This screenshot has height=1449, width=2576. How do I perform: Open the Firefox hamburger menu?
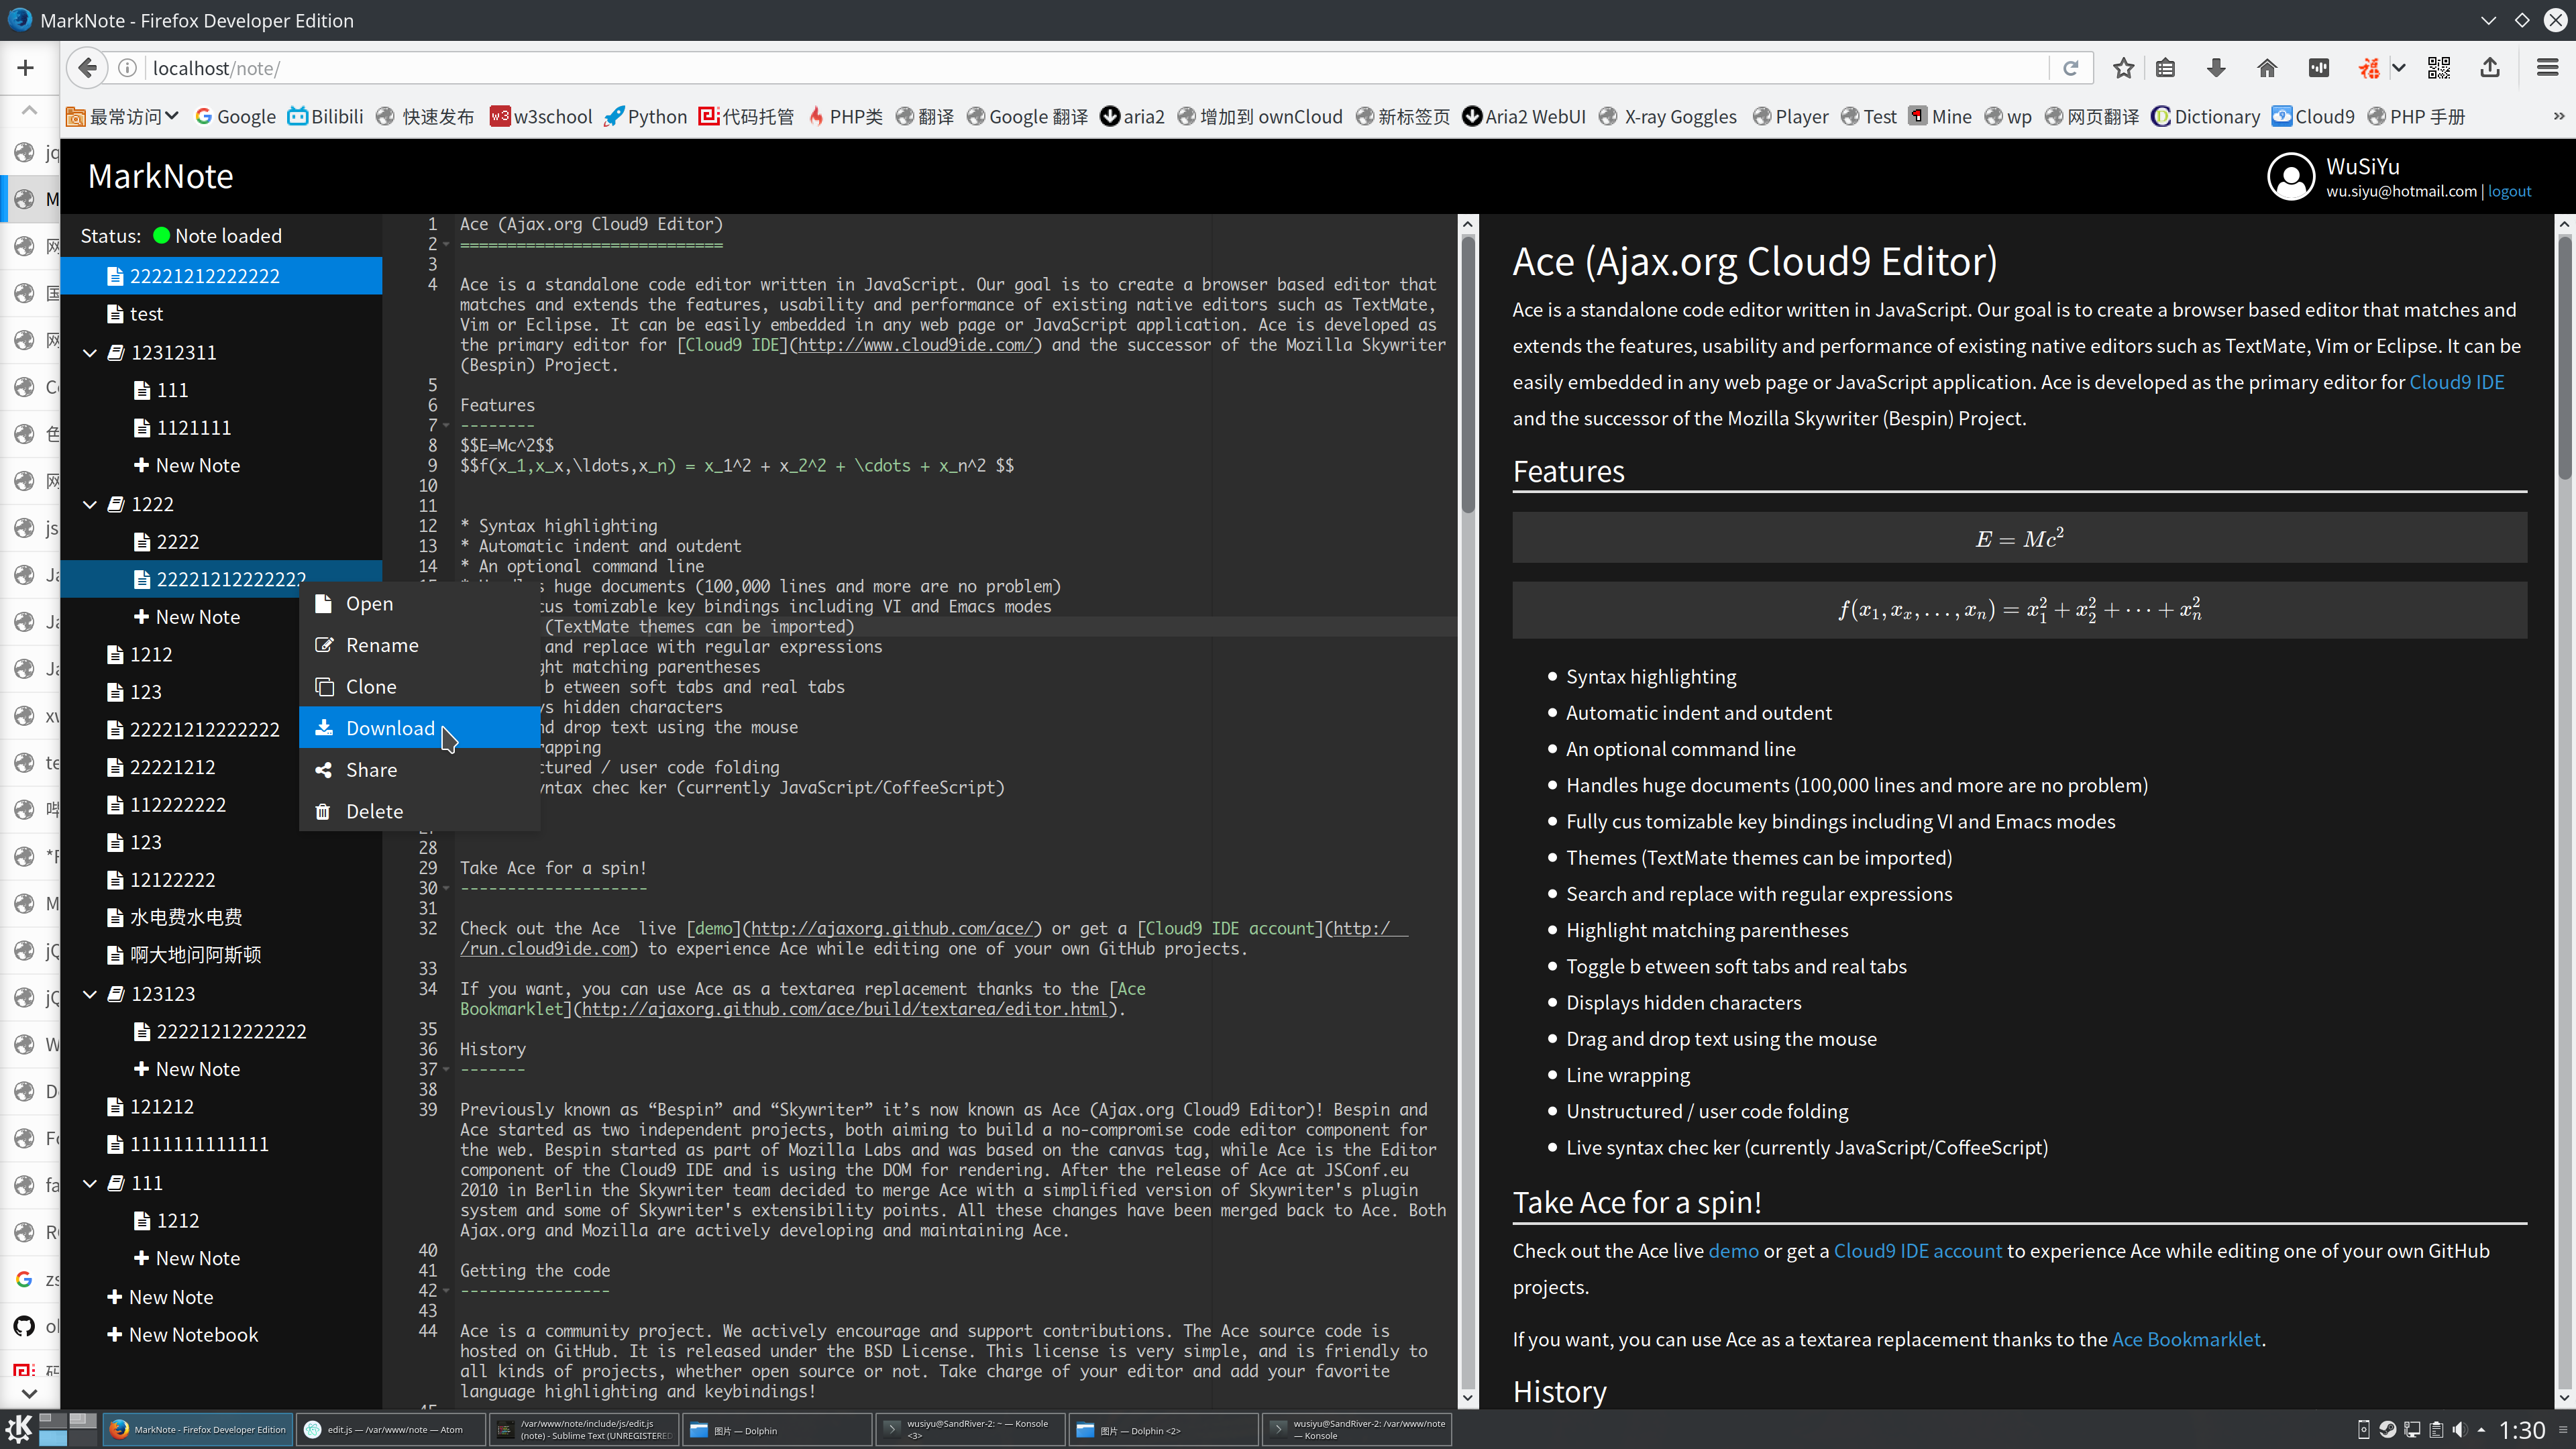(x=2547, y=68)
